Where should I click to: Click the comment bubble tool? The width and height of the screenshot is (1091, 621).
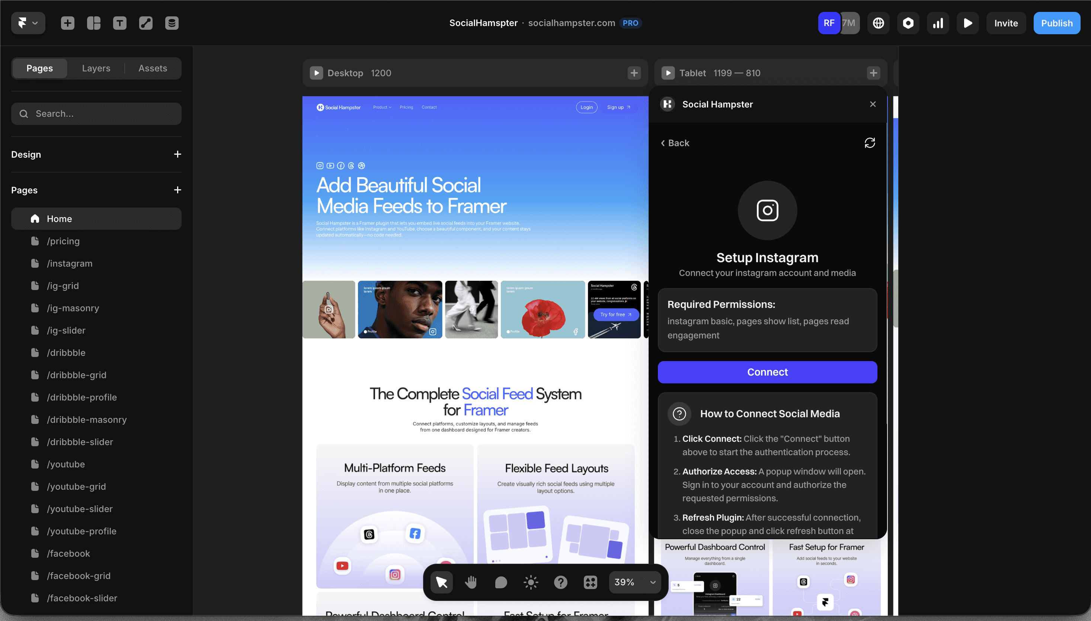(x=501, y=582)
